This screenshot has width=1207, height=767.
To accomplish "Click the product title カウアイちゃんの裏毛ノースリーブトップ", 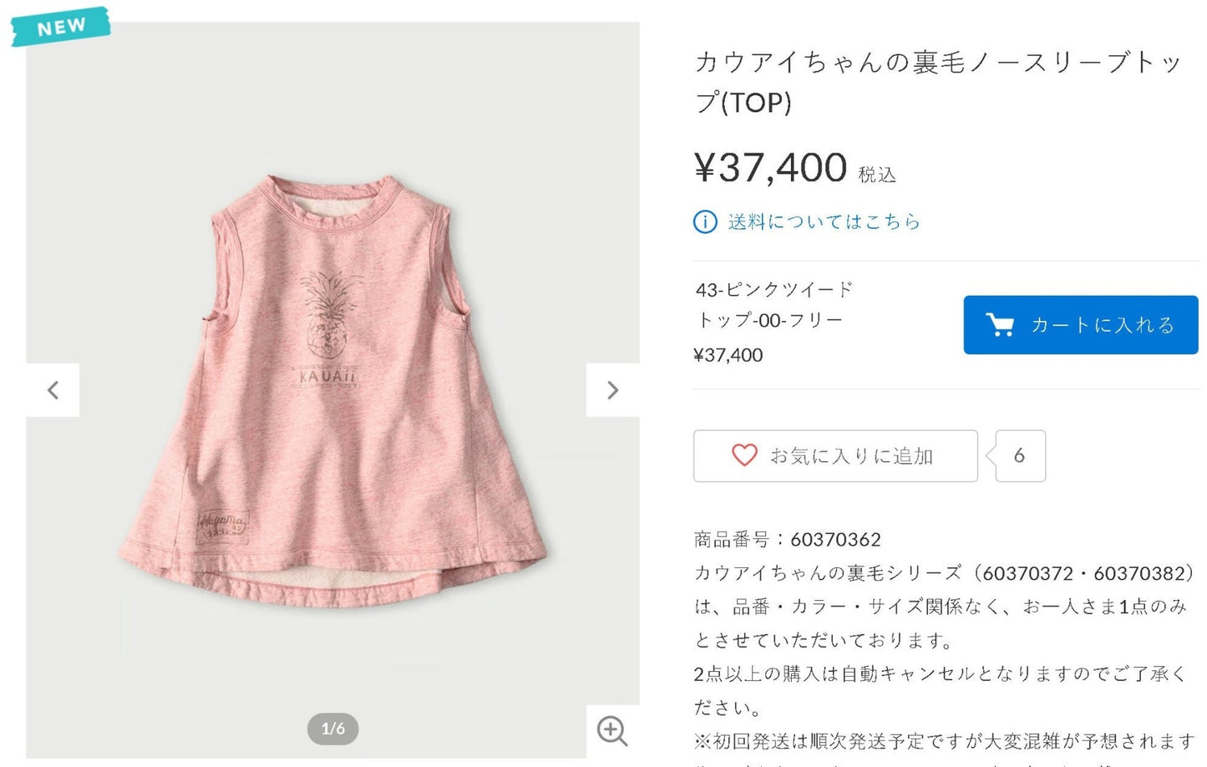I will [937, 82].
